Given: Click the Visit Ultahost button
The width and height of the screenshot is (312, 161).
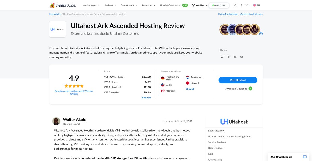Looking at the screenshot, I should (x=238, y=80).
